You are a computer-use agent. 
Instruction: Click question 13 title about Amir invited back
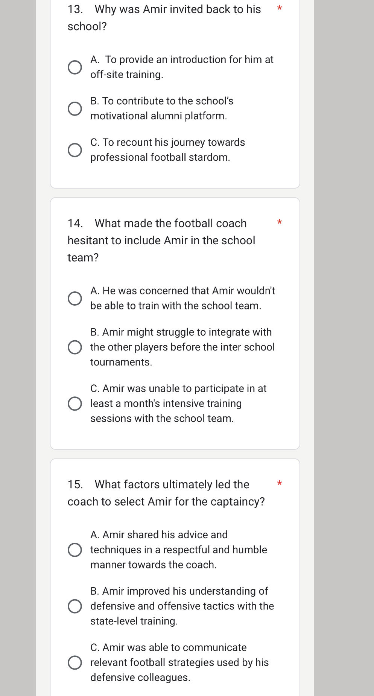pyautogui.click(x=164, y=18)
